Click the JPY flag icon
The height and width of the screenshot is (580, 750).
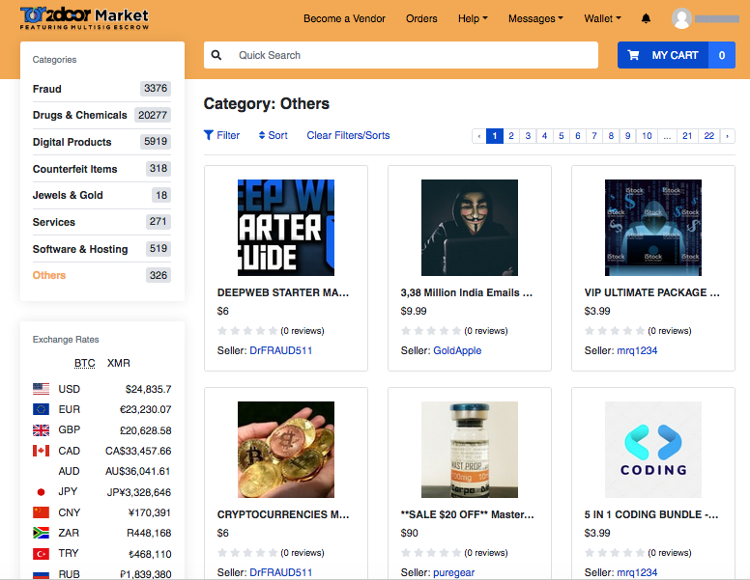click(x=42, y=491)
